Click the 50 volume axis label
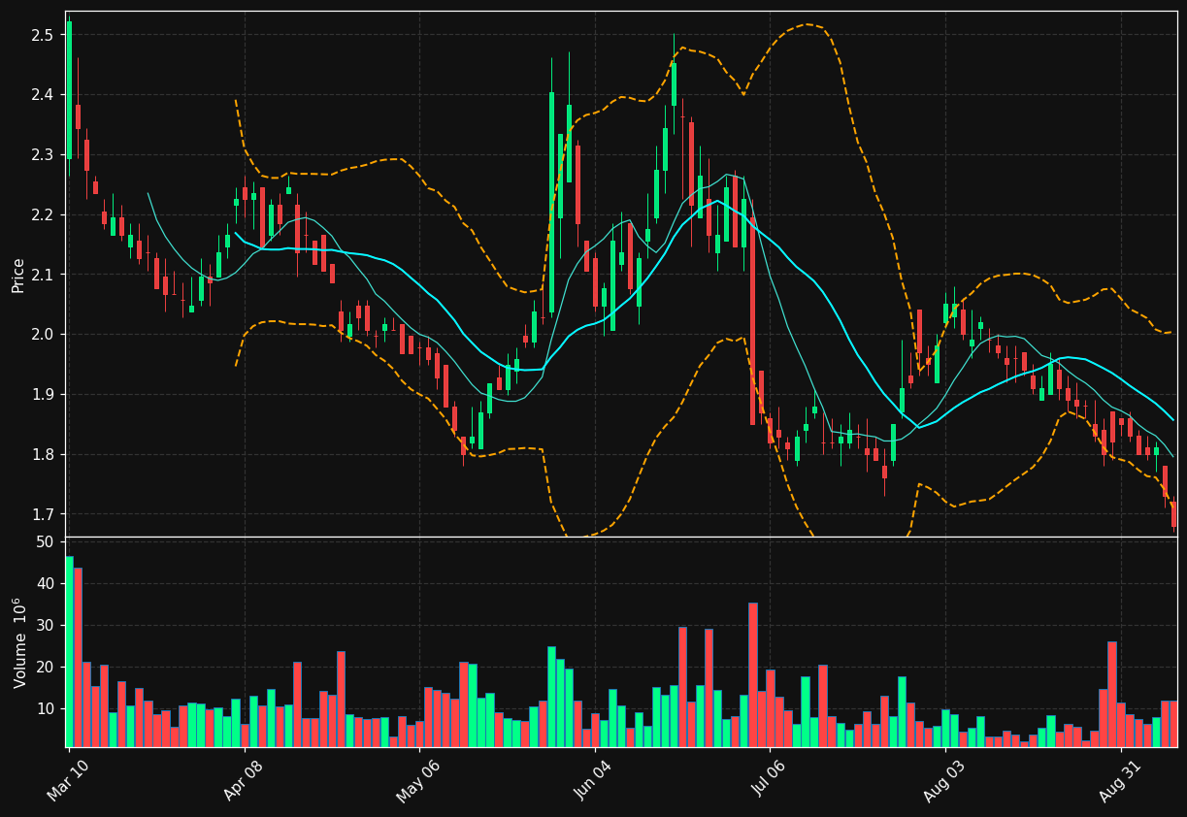Screen dimensions: 1187x817 pos(45,542)
